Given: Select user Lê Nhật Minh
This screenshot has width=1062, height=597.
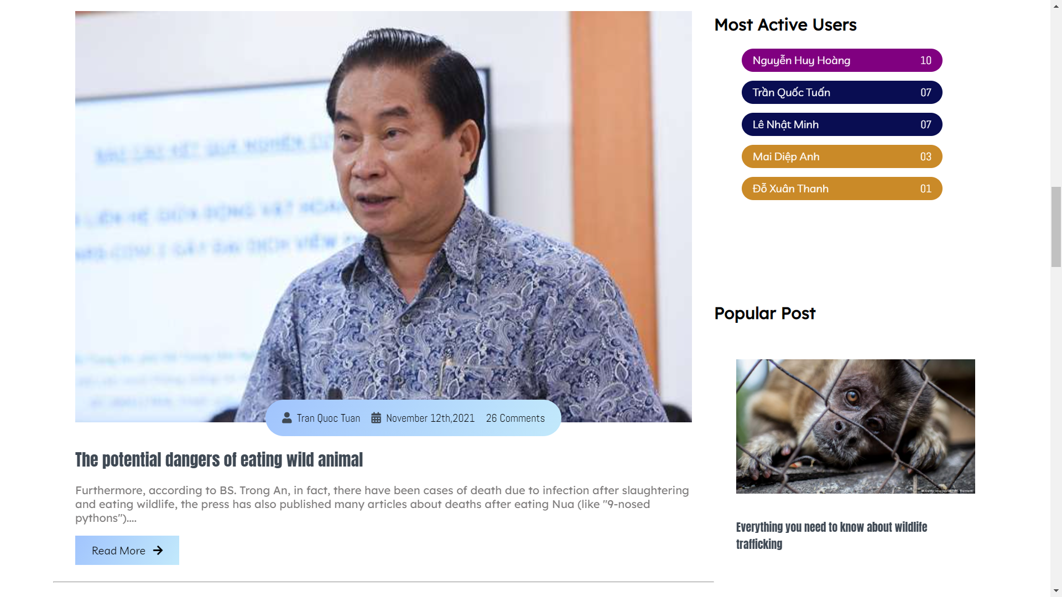Looking at the screenshot, I should click(842, 124).
